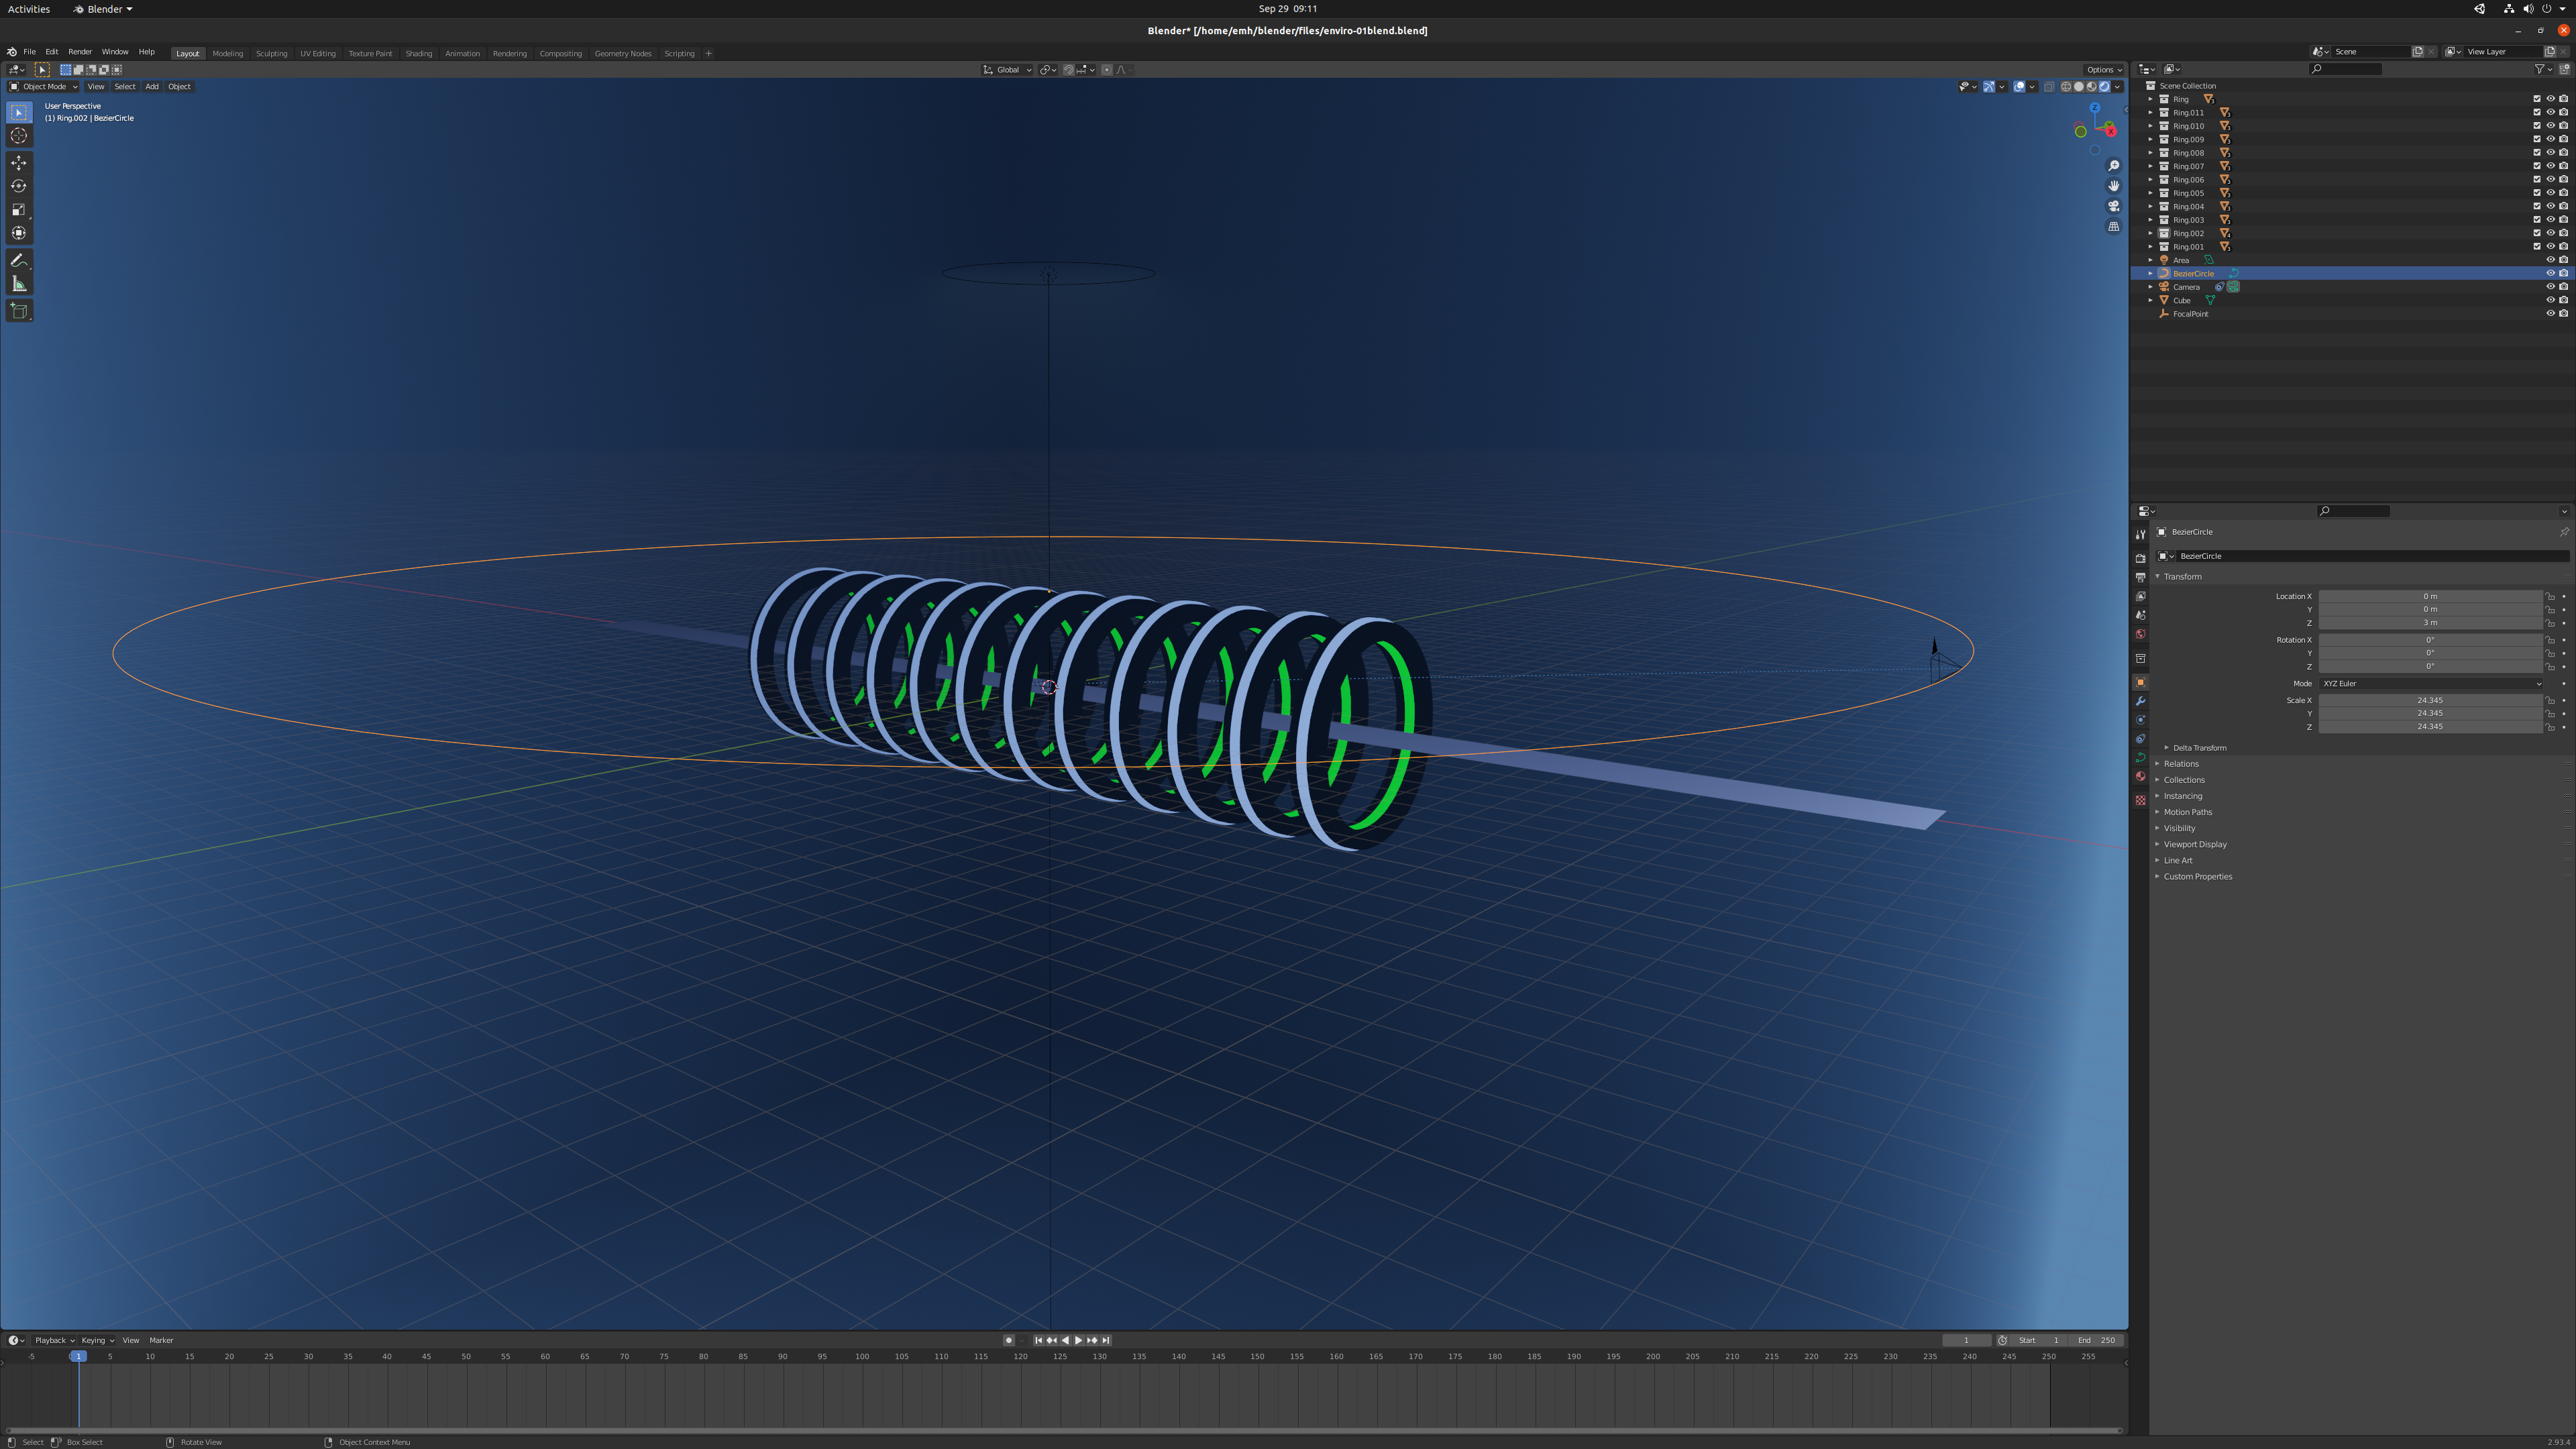Switch to solid viewport shading

(x=2078, y=86)
